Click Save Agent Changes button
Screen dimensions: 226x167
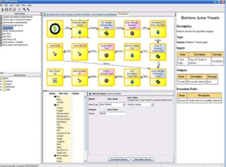pyautogui.click(x=119, y=159)
